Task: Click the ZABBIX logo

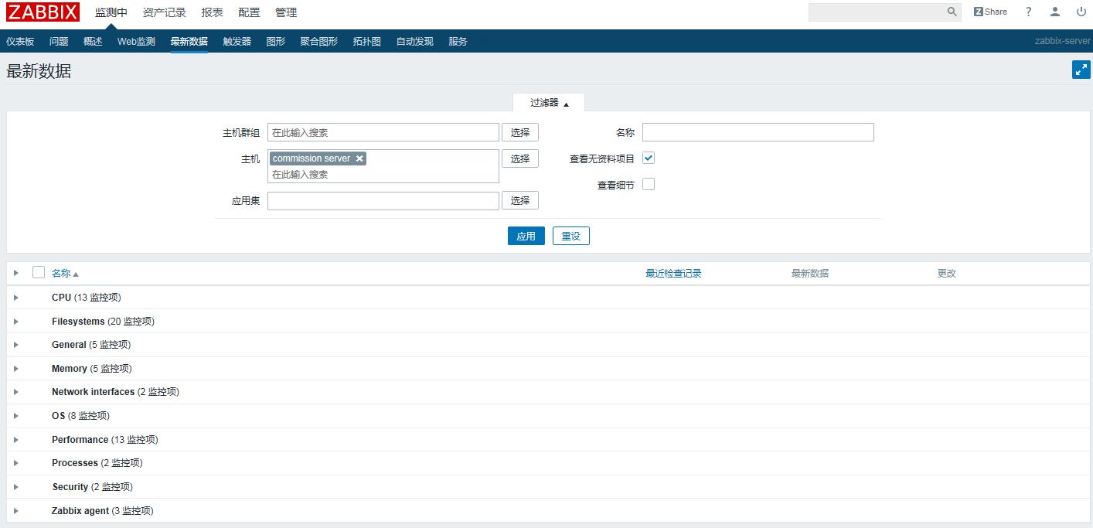Action: (x=43, y=12)
